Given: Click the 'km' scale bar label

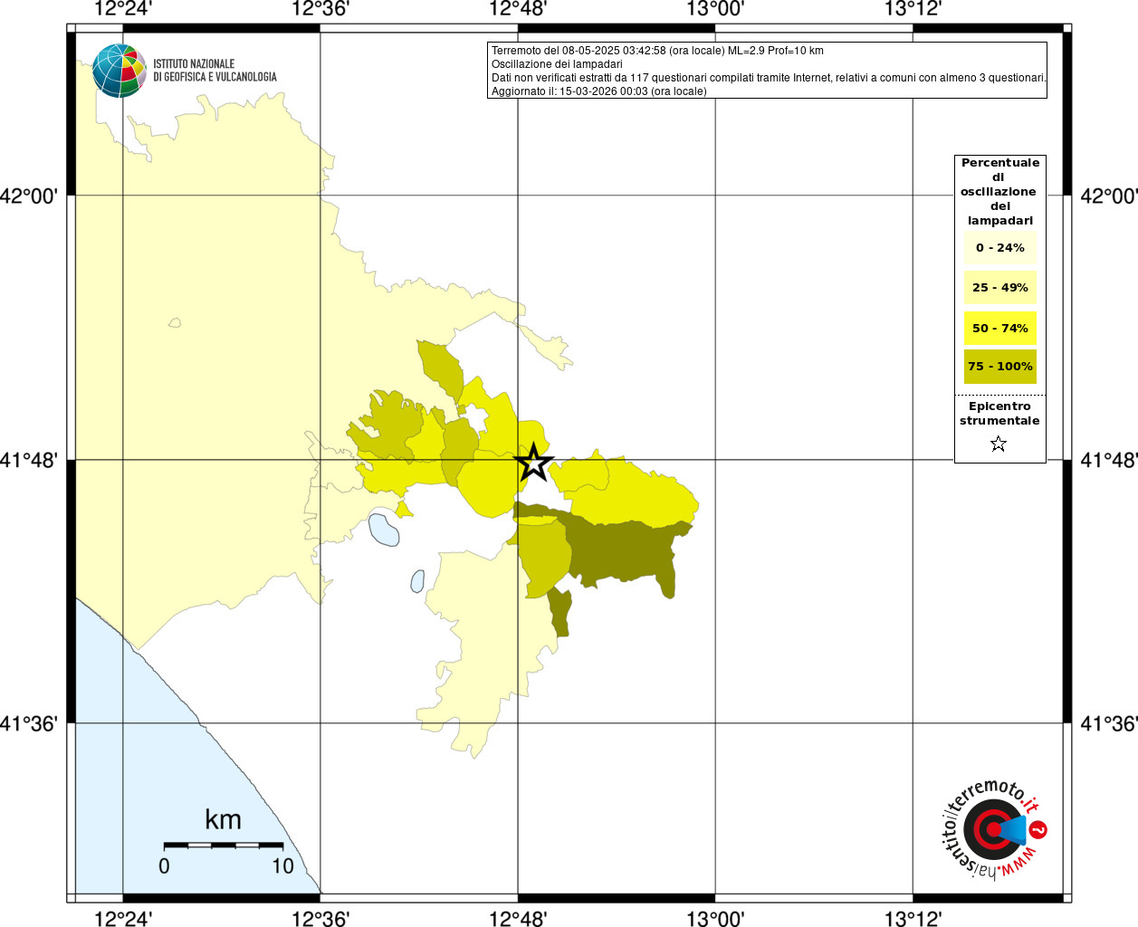Looking at the screenshot, I should tap(223, 819).
